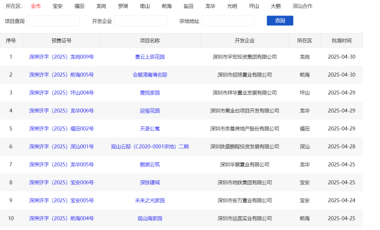380x230 pixels.
Task: Open the 迎玺花园 project details
Action: [150, 111]
